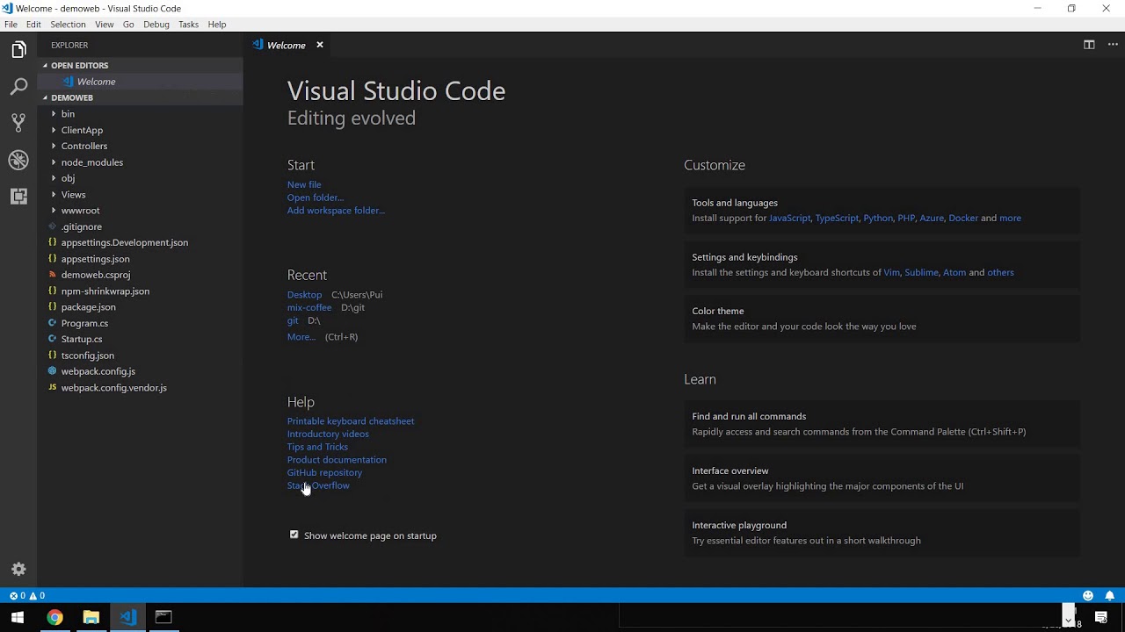Expand the ClientApp folder

[141, 130]
